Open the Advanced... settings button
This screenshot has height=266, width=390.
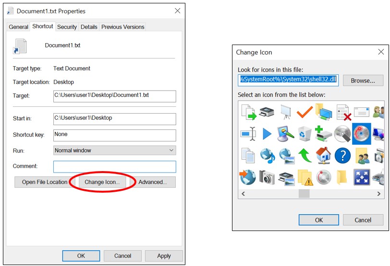pyautogui.click(x=152, y=182)
